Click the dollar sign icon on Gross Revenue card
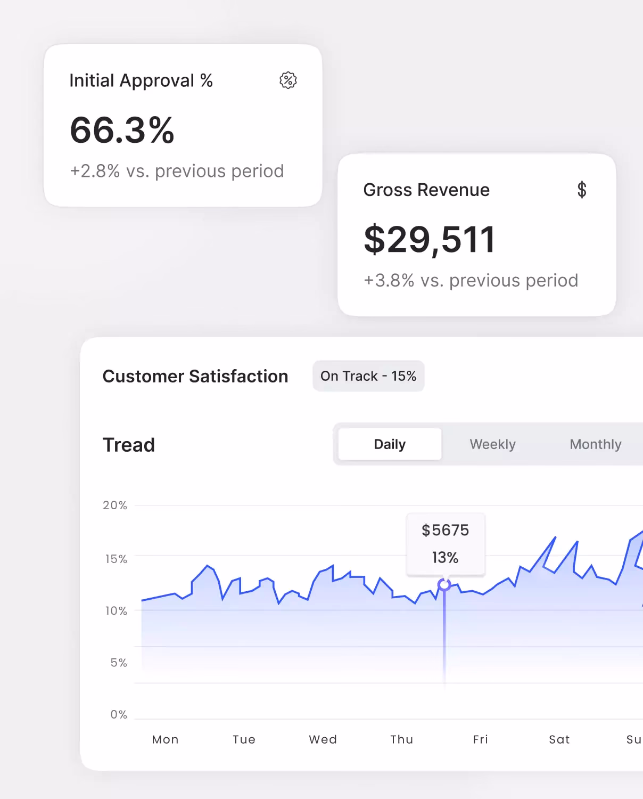 click(x=582, y=190)
